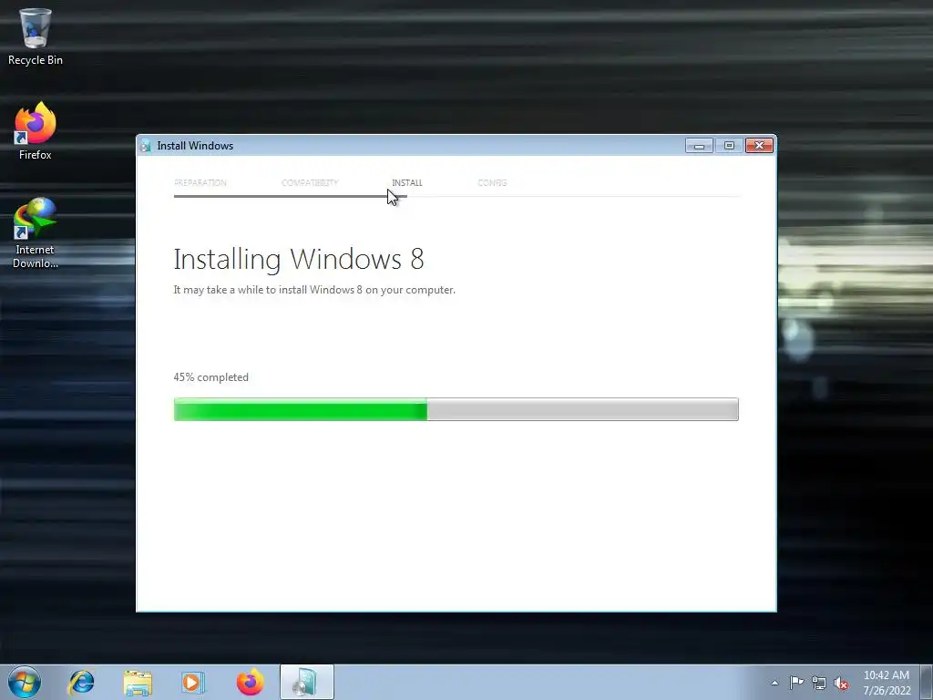Click the Show desktop strip
This screenshot has width=933, height=700.
(x=927, y=682)
